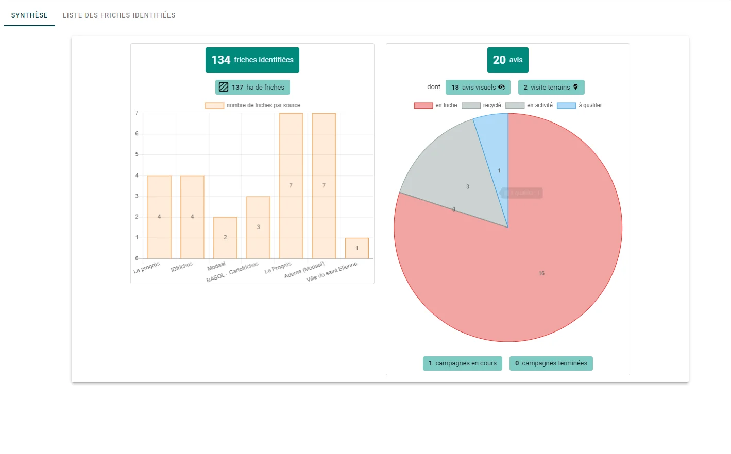Click the 0 campagnes terminées chip

tap(551, 363)
